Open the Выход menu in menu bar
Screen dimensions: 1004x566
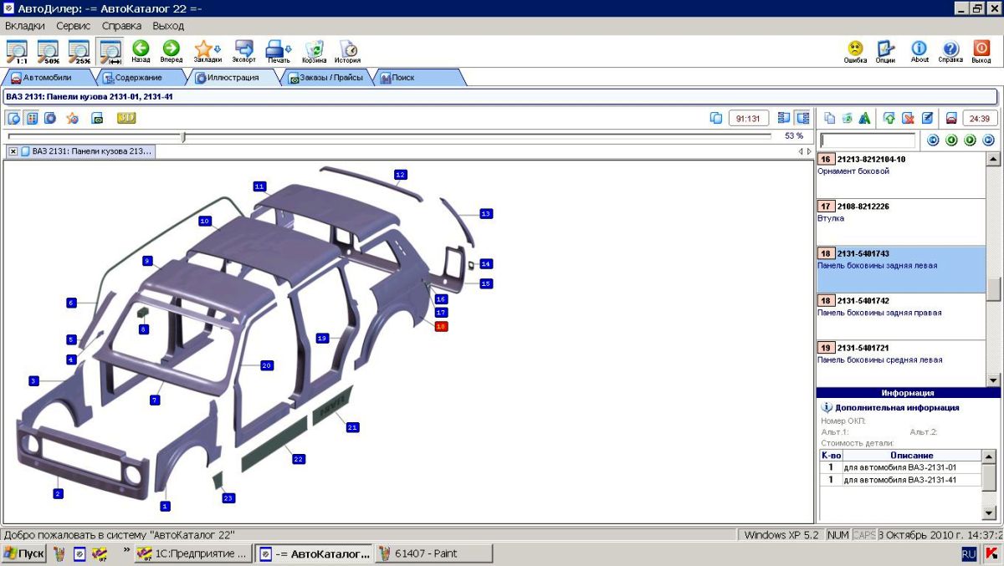coord(168,26)
